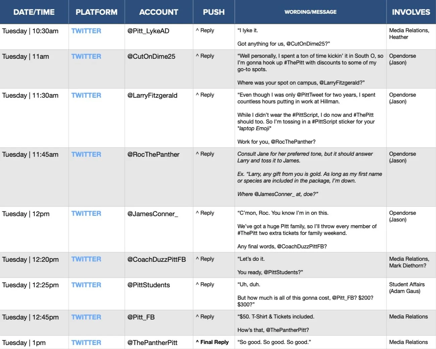
Task: Click ^ Reply in the @LarryFitzgerald row
Action: pyautogui.click(x=205, y=95)
